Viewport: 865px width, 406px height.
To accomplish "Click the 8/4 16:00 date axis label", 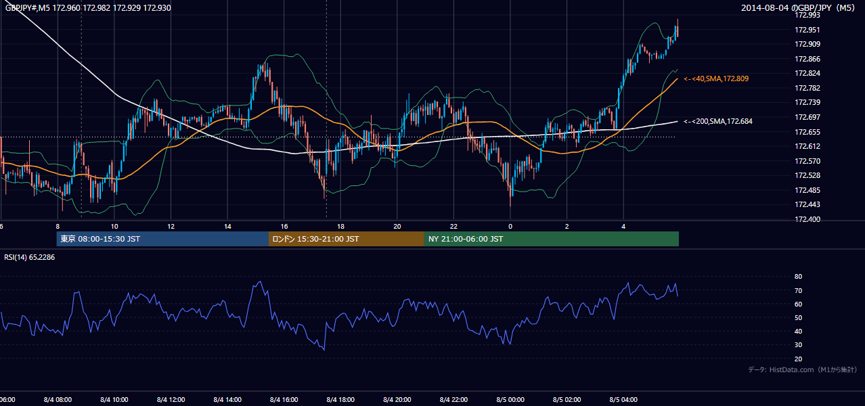I will coord(284,399).
